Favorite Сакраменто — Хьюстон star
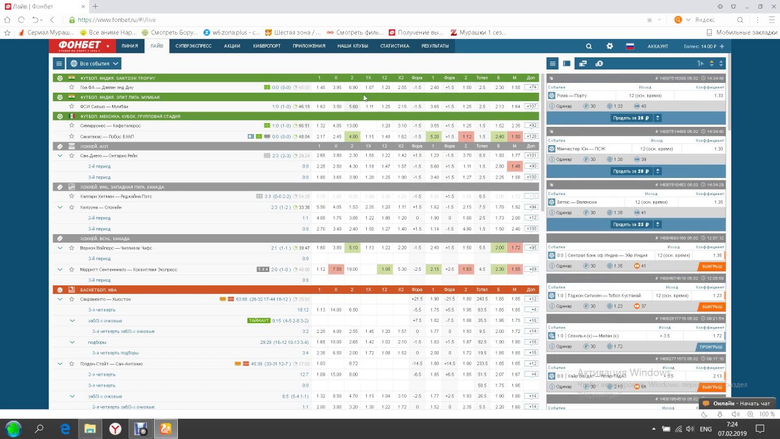Screen dimensions: 780x439 pyautogui.click(x=71, y=299)
